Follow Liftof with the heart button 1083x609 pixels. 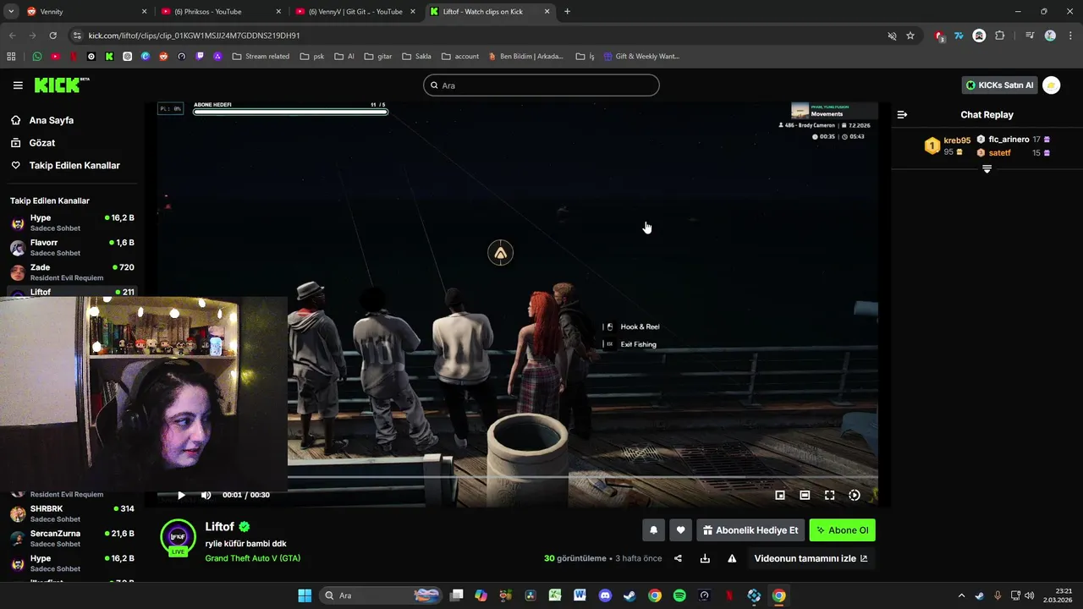pos(680,530)
